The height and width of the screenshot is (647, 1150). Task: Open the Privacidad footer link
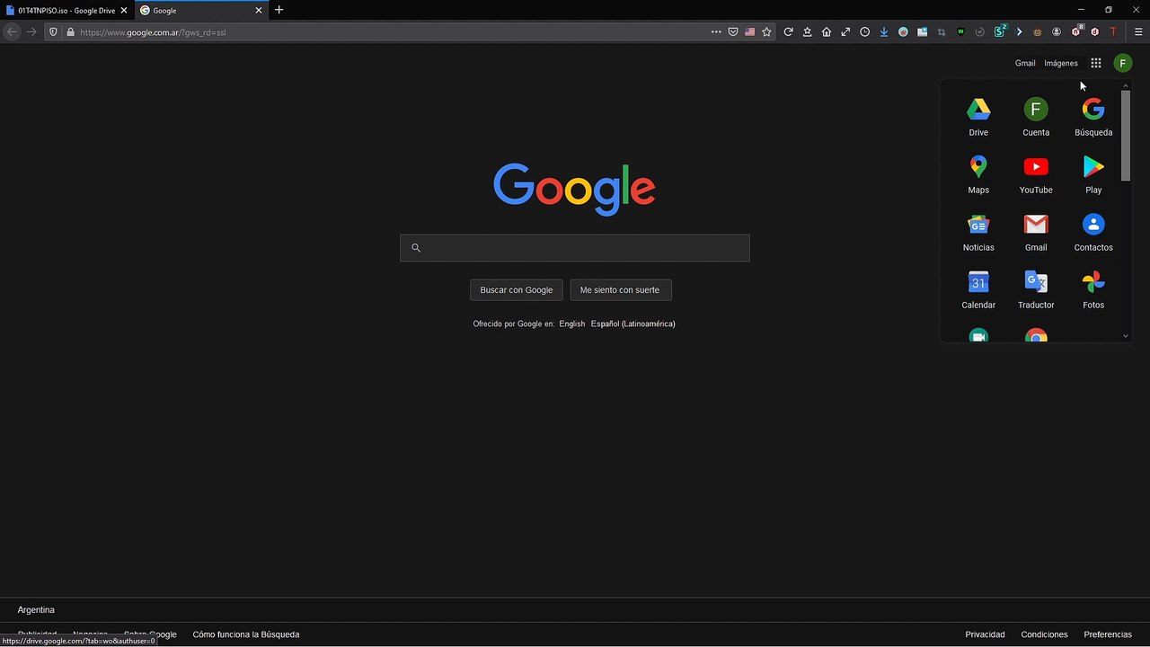[x=985, y=634]
